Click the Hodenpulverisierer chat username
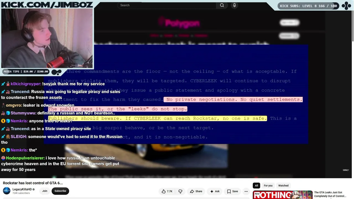This screenshot has width=354, height=199. (x=25, y=158)
